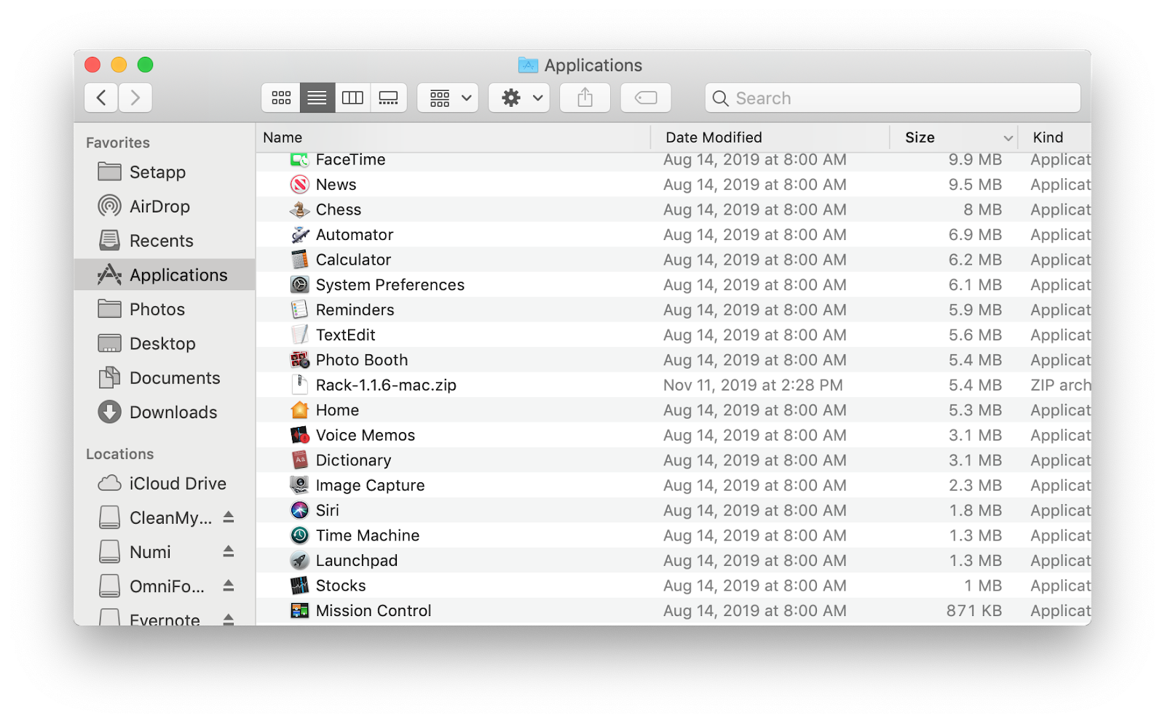Click the 9.5 MB size cell
This screenshot has height=723, width=1165.
point(975,185)
